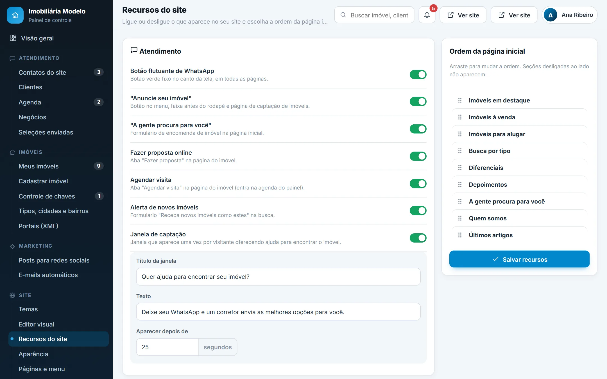The width and height of the screenshot is (607, 379).
Task: Open Contatos do site menu item
Action: (x=58, y=72)
